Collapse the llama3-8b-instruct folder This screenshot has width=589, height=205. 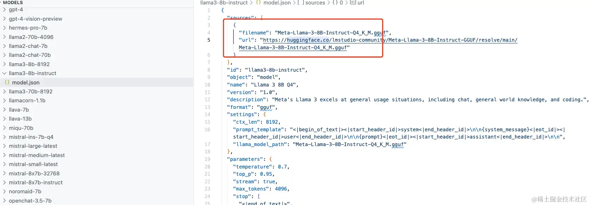tap(4, 73)
